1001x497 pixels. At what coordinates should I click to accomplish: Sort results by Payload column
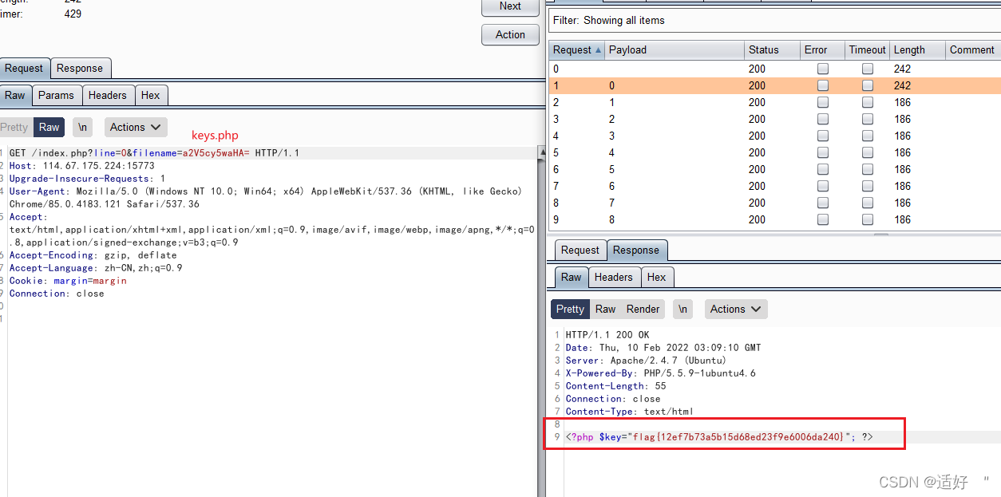(x=675, y=49)
